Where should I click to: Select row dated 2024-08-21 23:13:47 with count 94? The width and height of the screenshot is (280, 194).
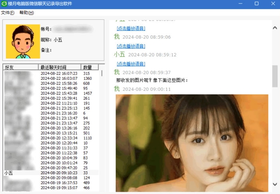tap(51, 118)
